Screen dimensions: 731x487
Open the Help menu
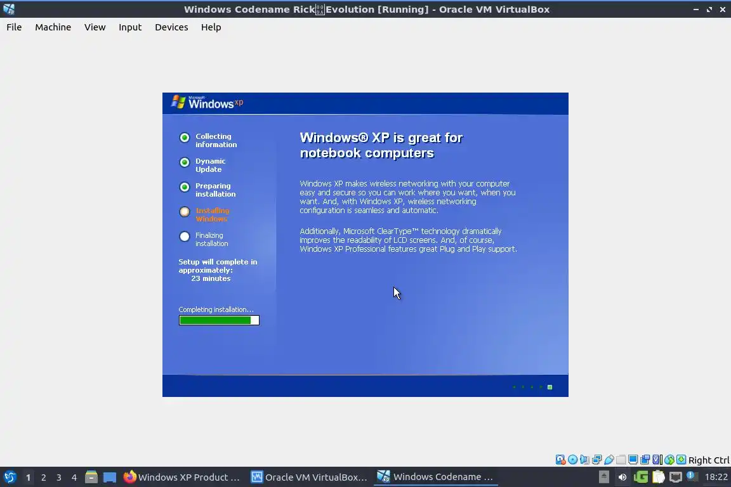[x=211, y=27]
